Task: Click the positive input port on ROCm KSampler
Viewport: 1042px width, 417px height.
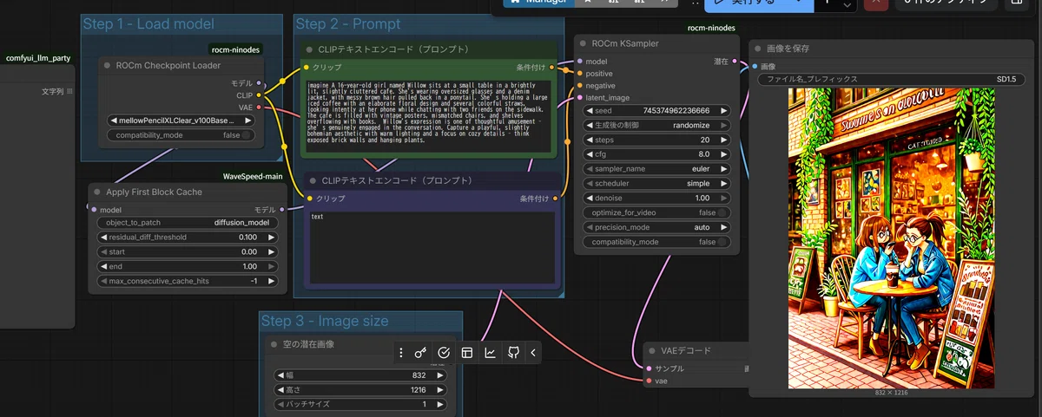Action: [580, 74]
